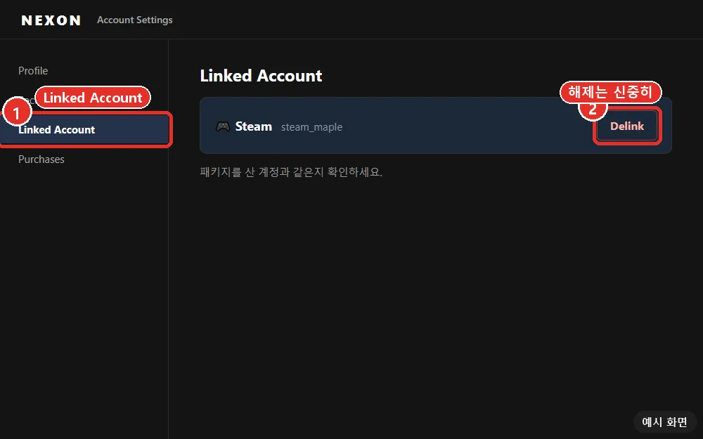The width and height of the screenshot is (703, 439).
Task: Click the Steam controller icon
Action: 223,126
